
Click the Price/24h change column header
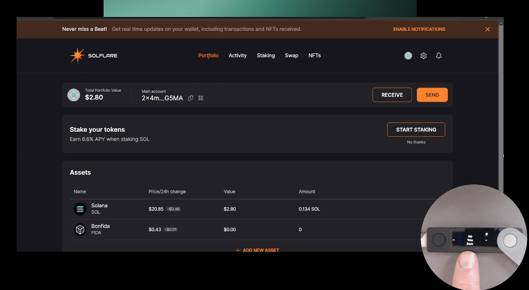coord(167,192)
